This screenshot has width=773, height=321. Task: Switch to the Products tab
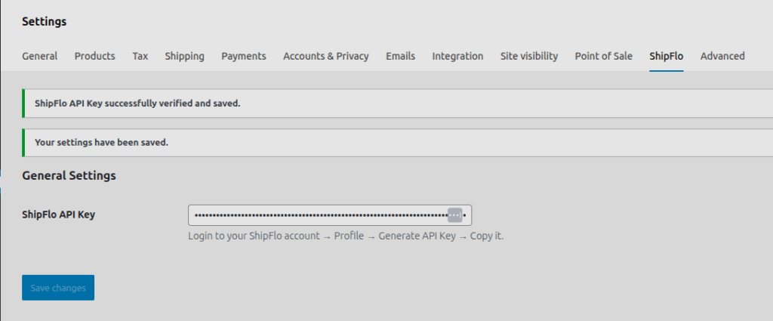[x=95, y=56]
